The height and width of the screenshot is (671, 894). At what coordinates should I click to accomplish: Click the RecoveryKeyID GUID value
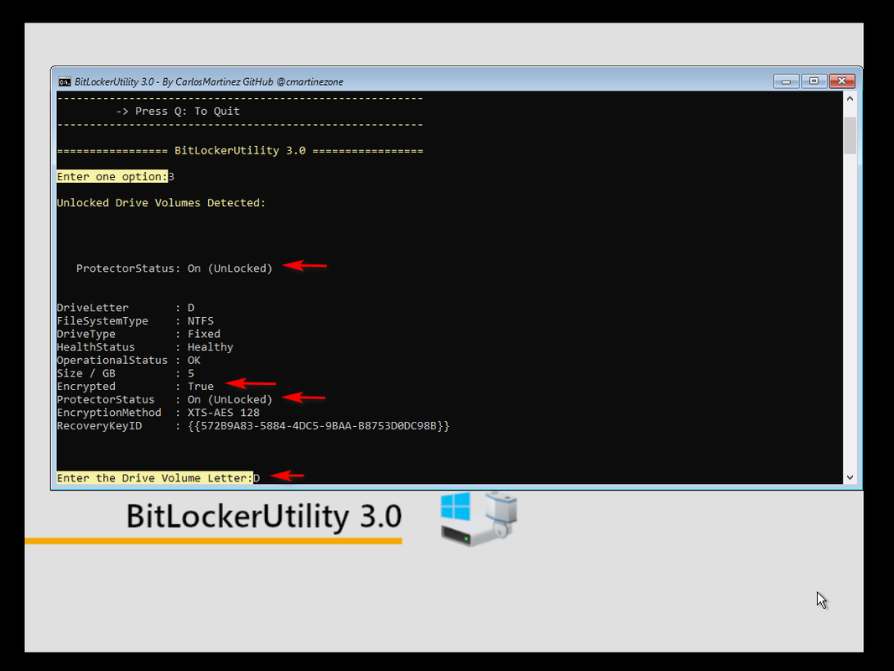[x=318, y=426]
